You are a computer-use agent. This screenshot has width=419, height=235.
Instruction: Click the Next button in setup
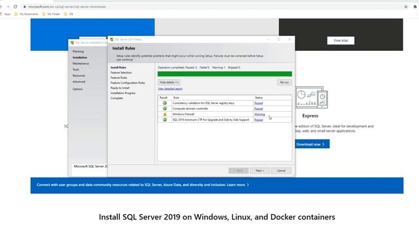[260, 170]
